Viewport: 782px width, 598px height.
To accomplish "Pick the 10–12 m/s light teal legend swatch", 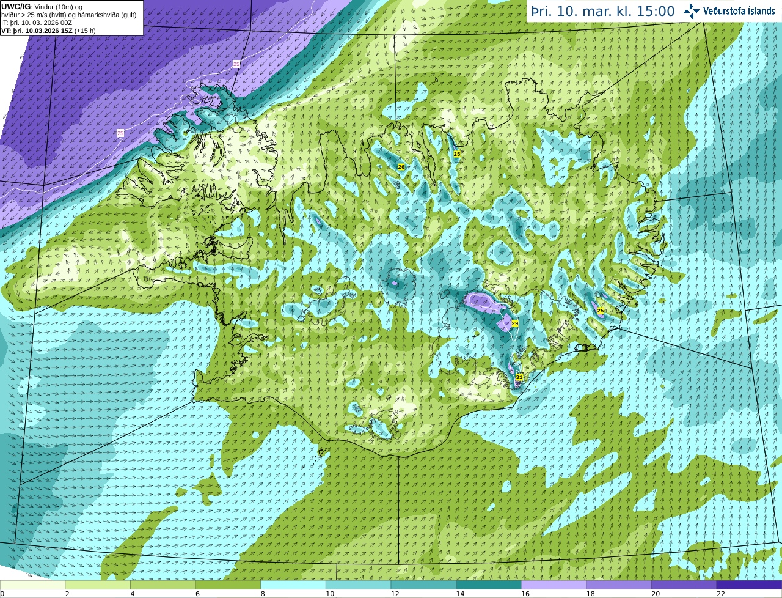I will coord(358,585).
